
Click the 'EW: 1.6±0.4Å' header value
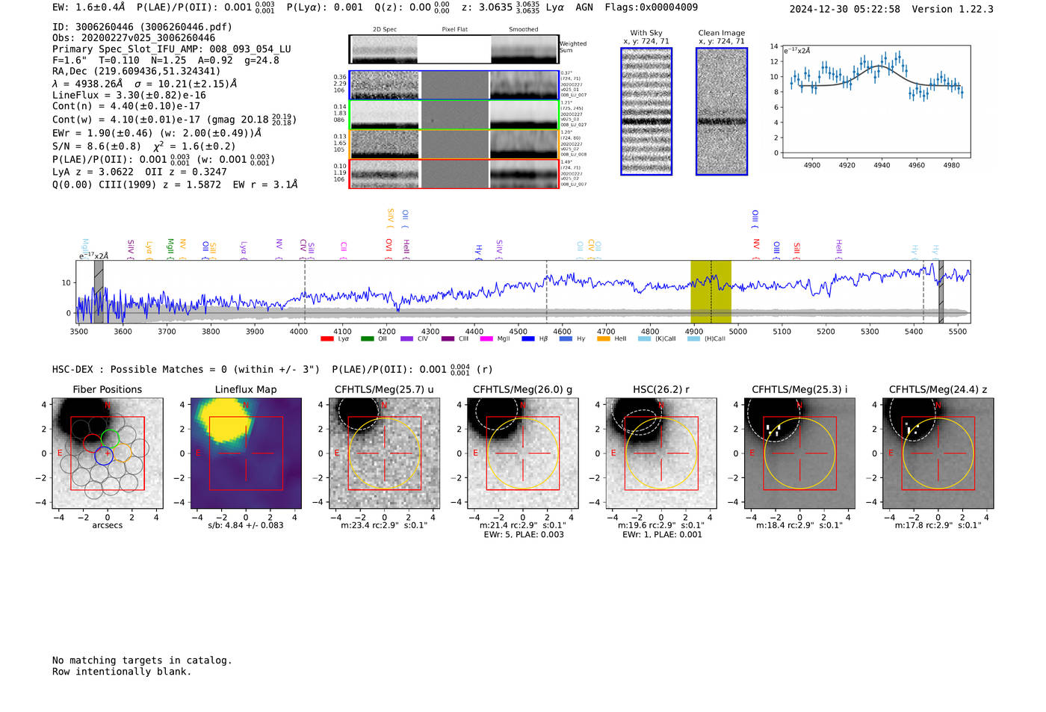(x=89, y=7)
